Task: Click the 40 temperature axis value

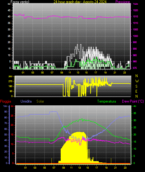Action: click(135, 106)
